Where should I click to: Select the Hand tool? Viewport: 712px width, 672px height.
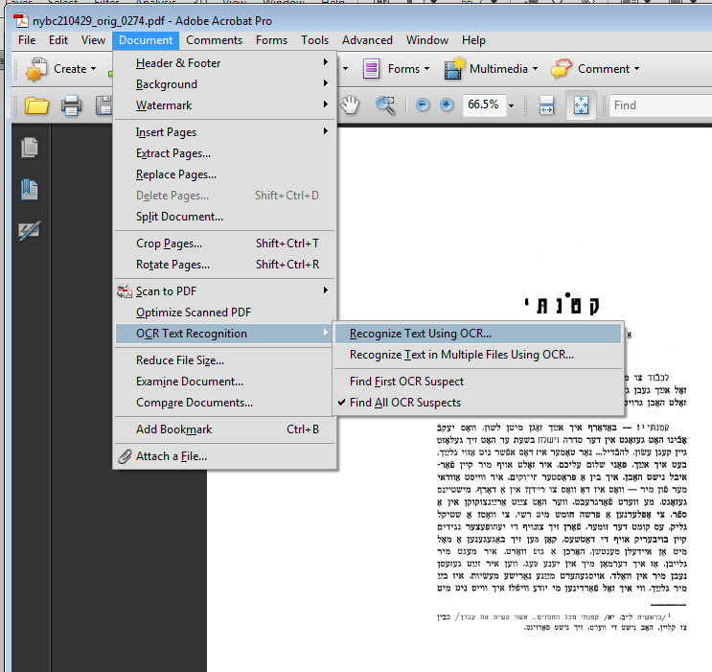click(351, 105)
